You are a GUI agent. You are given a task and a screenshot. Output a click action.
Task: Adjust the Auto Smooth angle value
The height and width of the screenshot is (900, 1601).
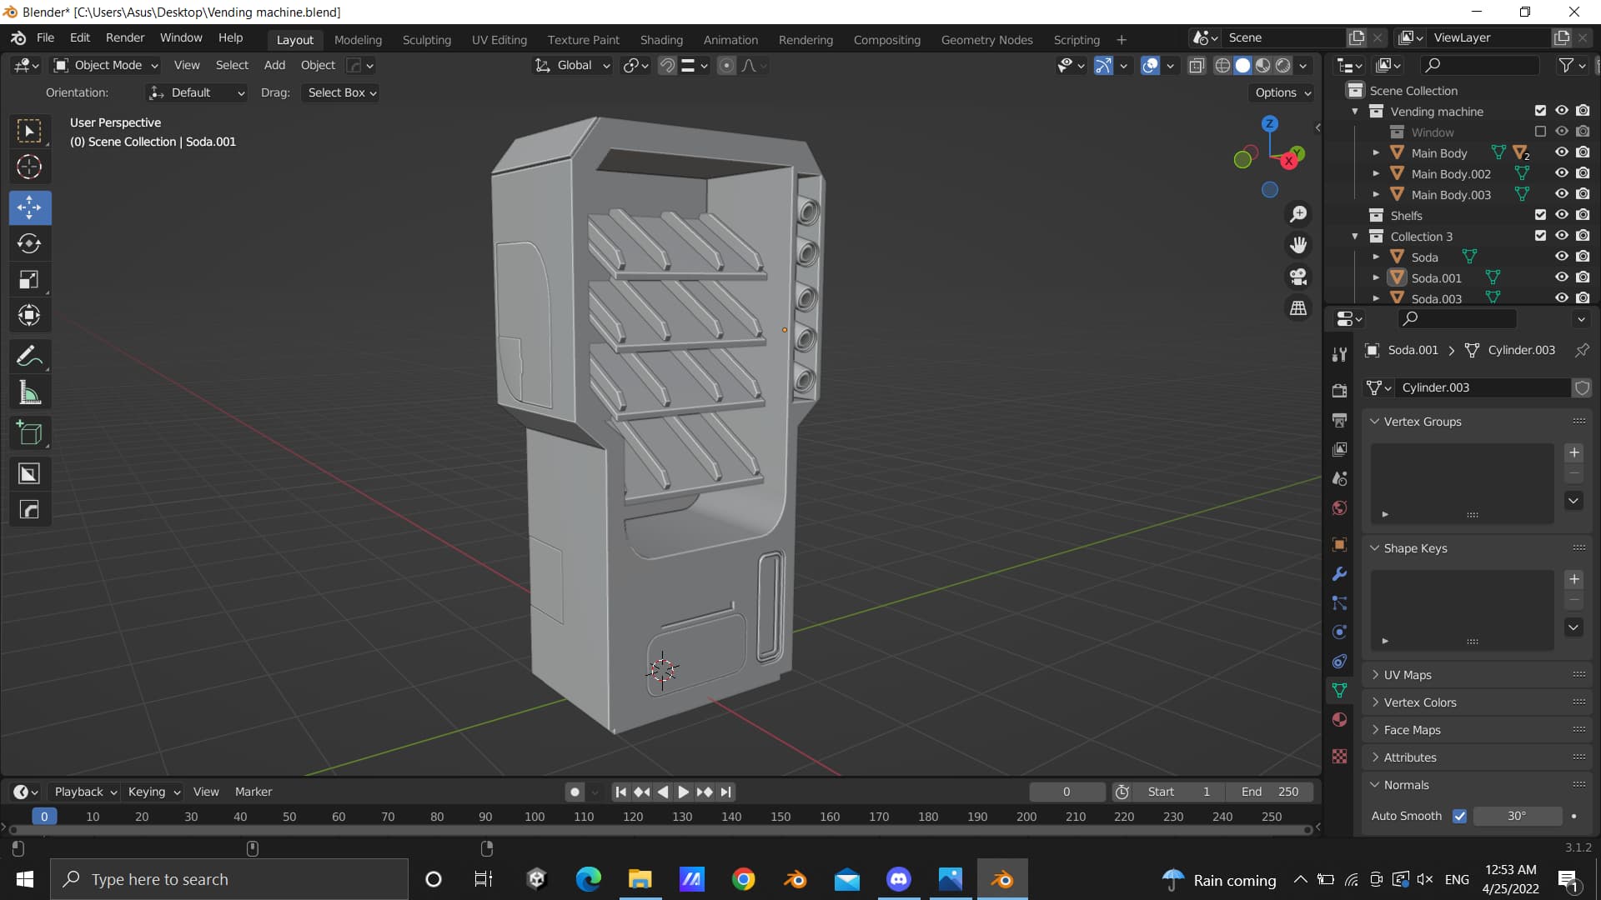(x=1518, y=816)
